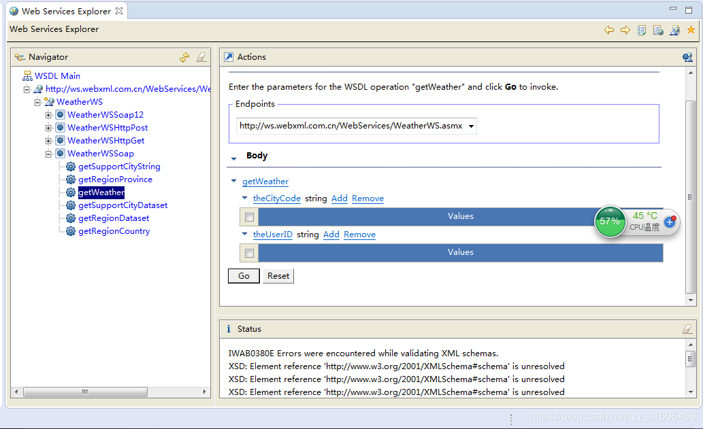Clear the Status pane using eraser icon

coord(687,329)
